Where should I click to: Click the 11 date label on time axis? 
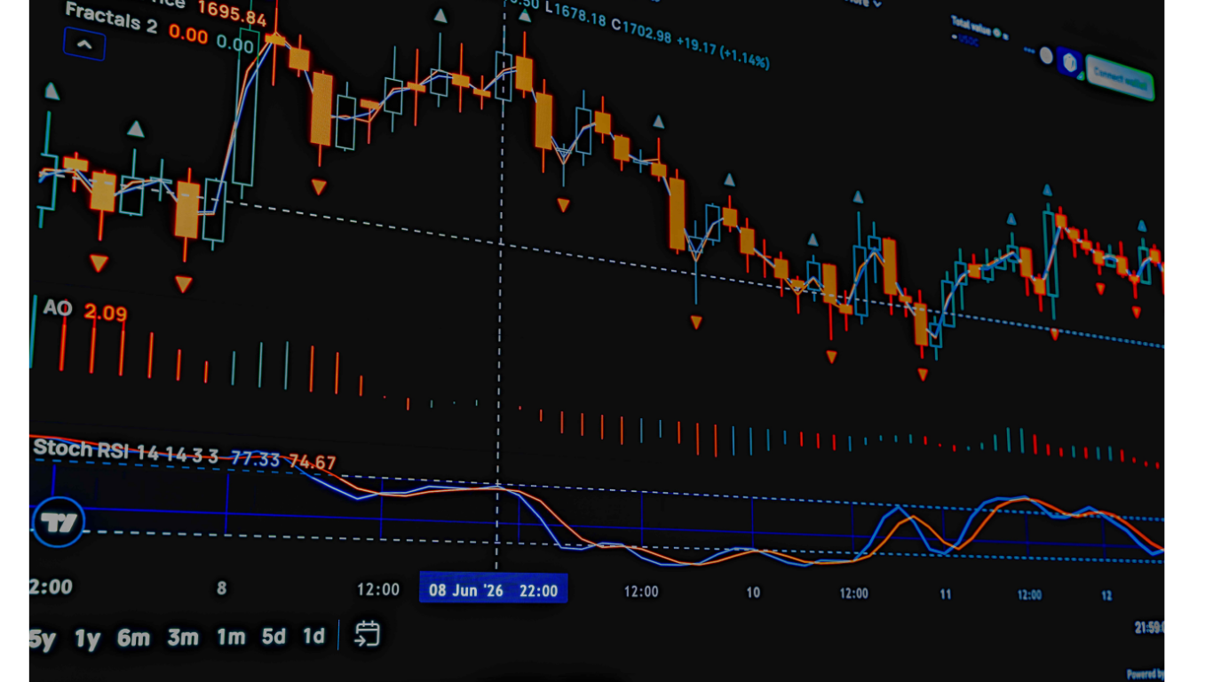946,594
